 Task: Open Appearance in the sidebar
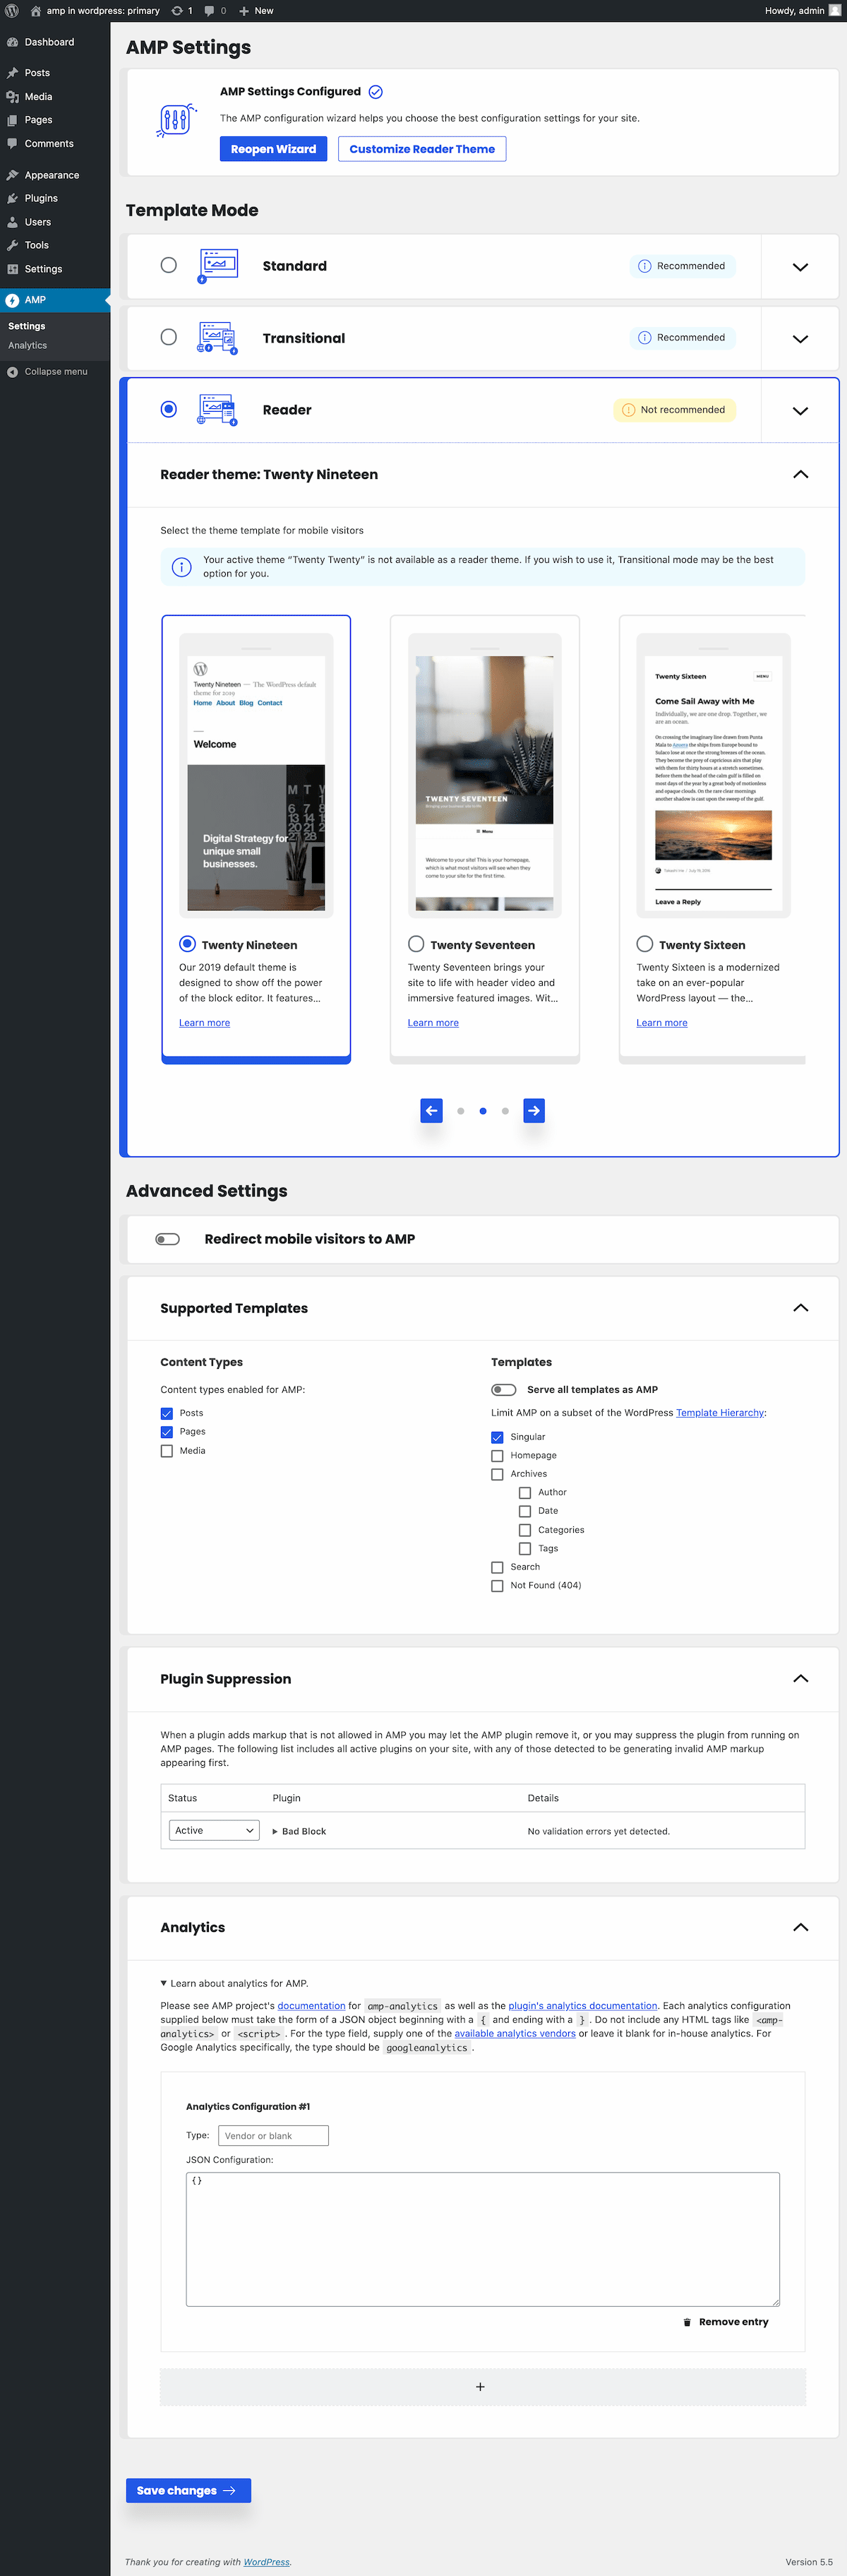coord(52,175)
